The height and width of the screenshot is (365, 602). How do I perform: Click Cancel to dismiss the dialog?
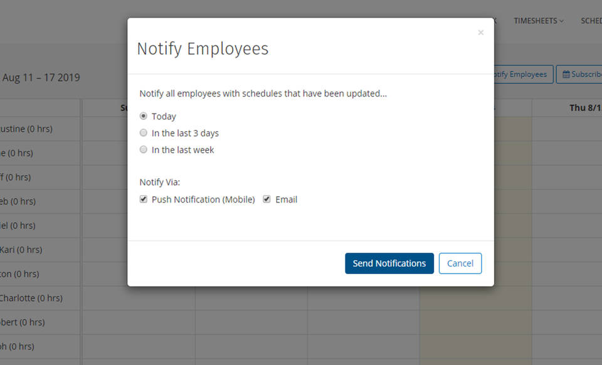460,263
